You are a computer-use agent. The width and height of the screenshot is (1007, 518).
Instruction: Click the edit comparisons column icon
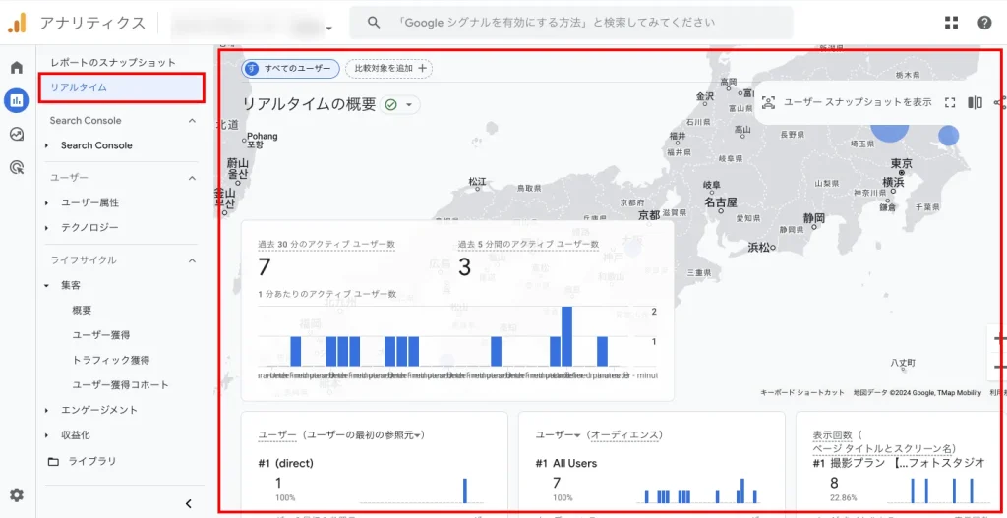click(975, 102)
